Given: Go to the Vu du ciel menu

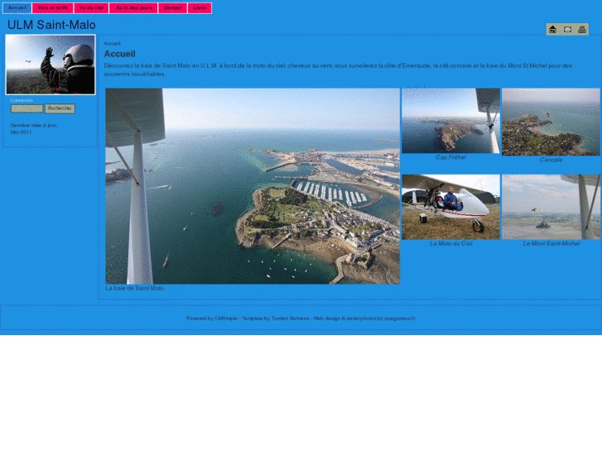Looking at the screenshot, I should coord(91,8).
